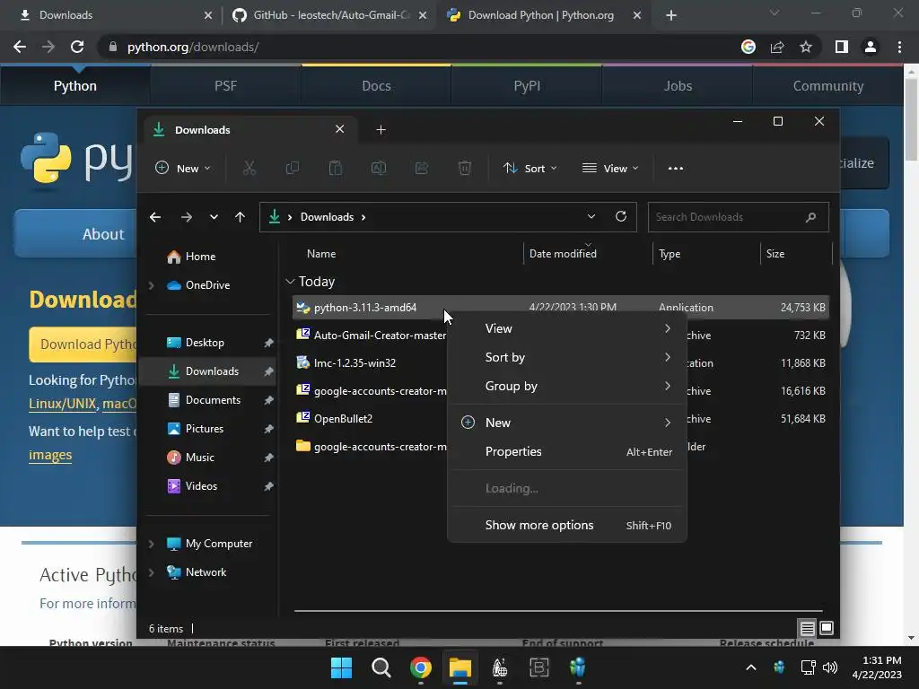Viewport: 919px width, 689px height.
Task: Click the Delete trash icon in Explorer toolbar
Action: (x=464, y=168)
